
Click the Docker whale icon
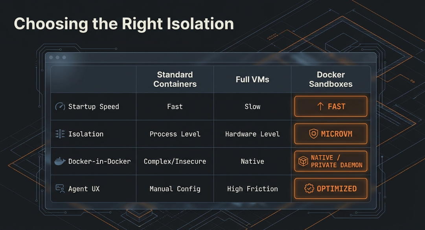pos(60,161)
